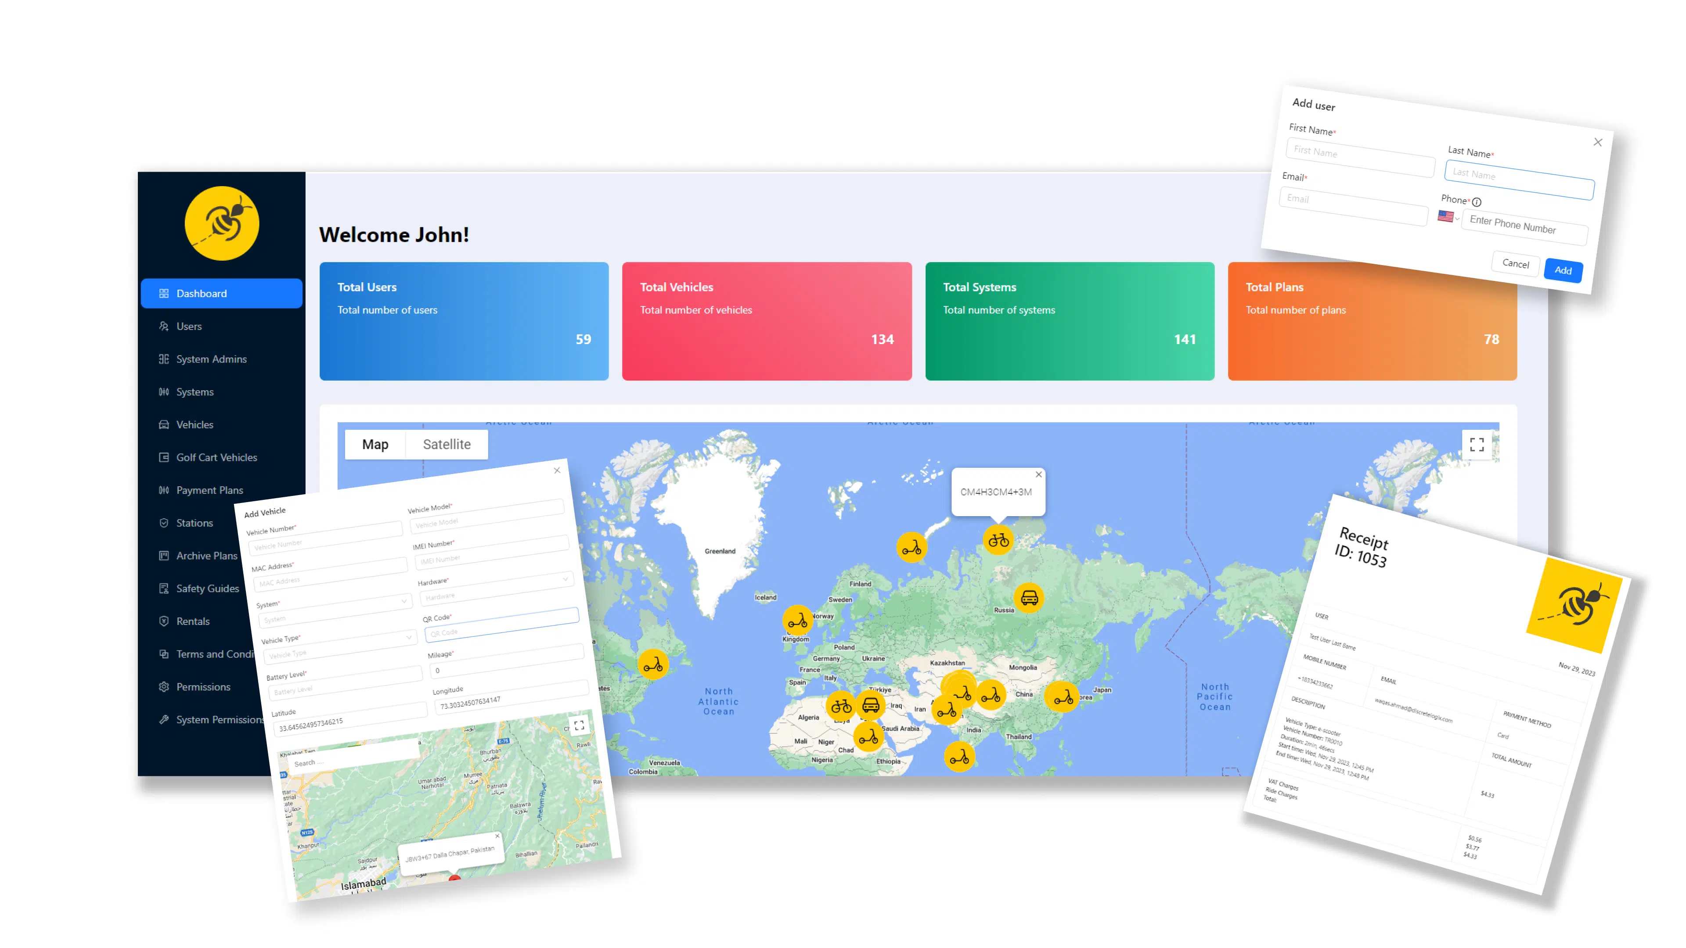Click the scooter marker near United Kingdom
The image size is (1686, 948).
click(797, 620)
